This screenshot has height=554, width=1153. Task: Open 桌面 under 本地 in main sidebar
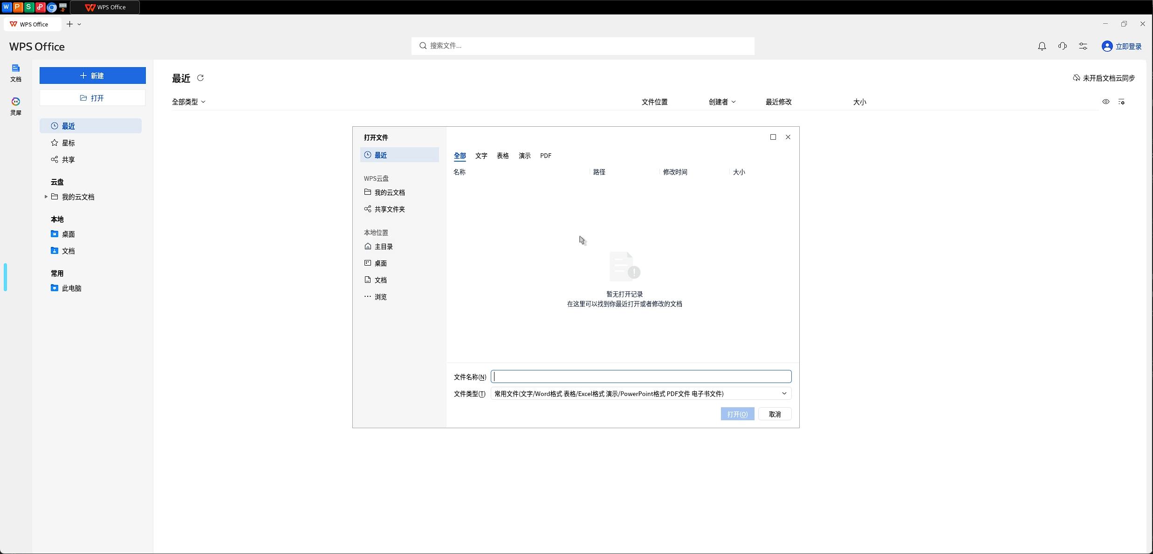[x=90, y=234]
